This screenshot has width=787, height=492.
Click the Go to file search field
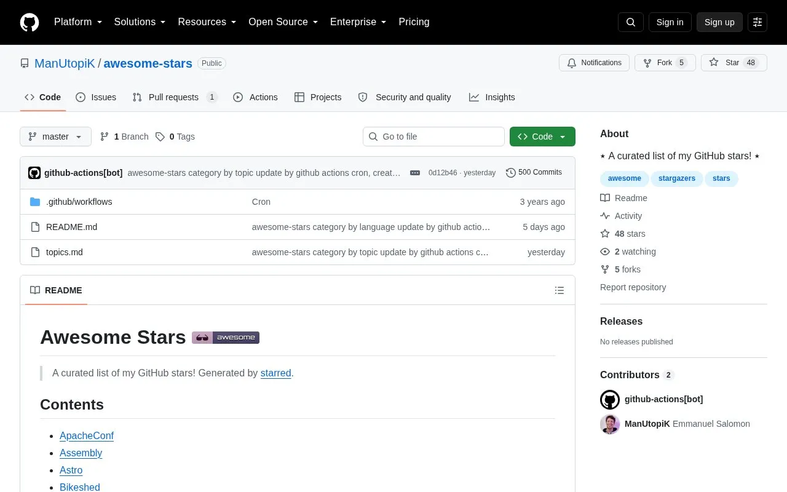pyautogui.click(x=433, y=137)
